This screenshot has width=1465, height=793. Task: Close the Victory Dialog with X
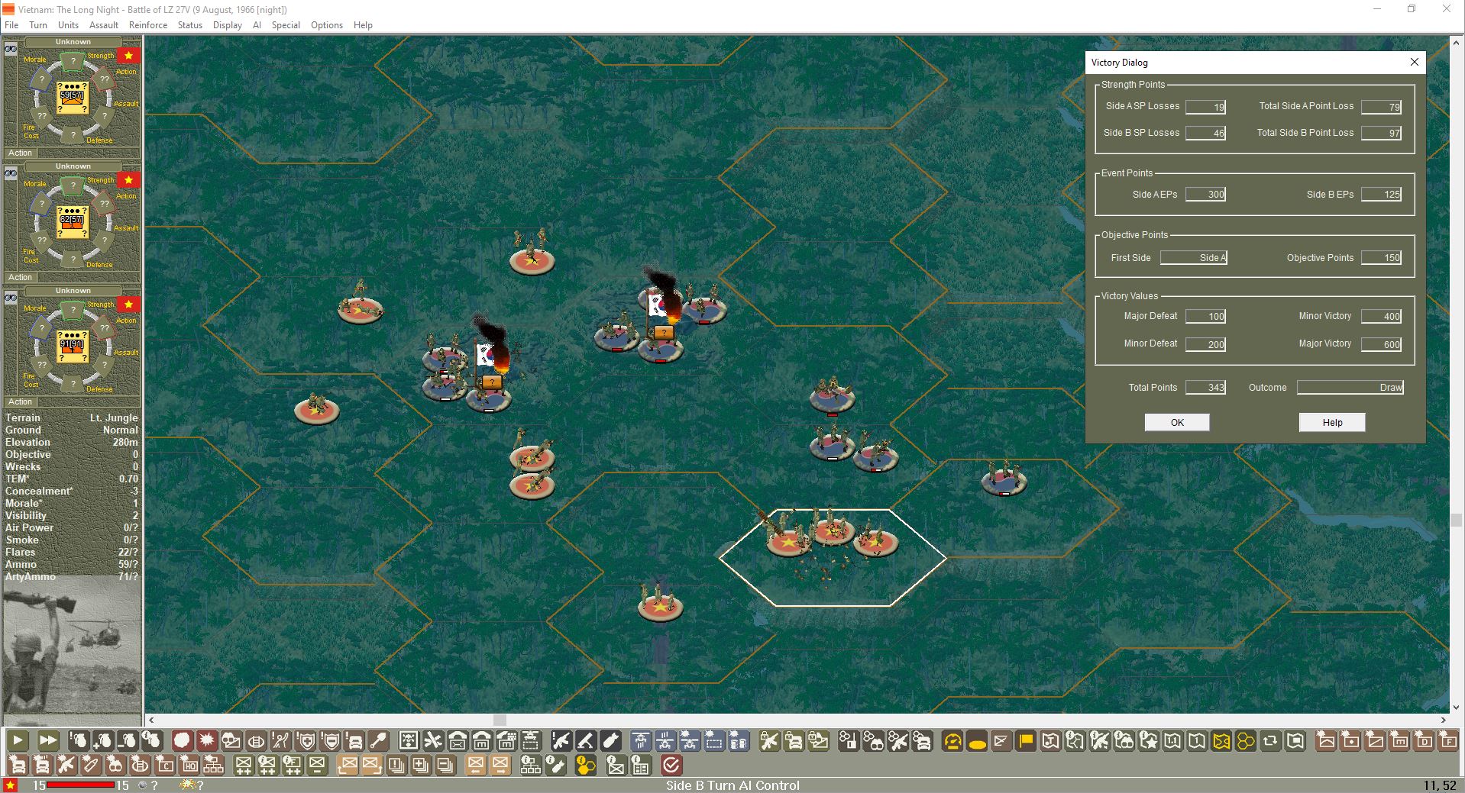coord(1414,62)
